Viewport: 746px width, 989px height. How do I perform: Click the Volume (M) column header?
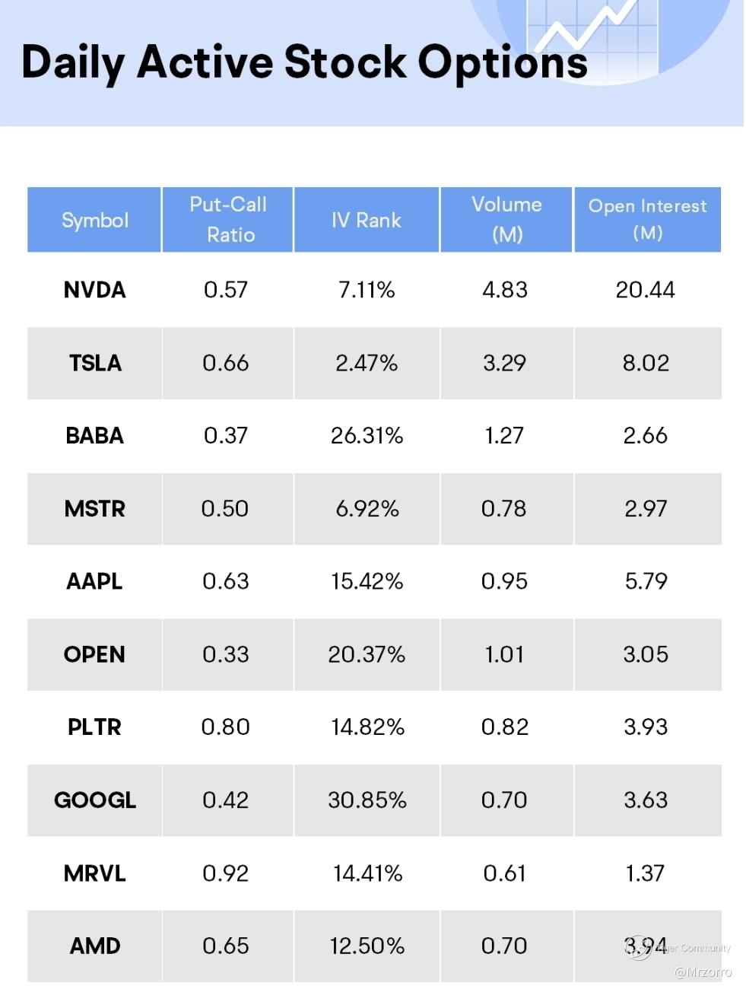pos(506,219)
